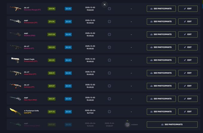See participants for AWP Neo-Noir
The height and width of the screenshot is (133, 203).
click(x=161, y=99)
